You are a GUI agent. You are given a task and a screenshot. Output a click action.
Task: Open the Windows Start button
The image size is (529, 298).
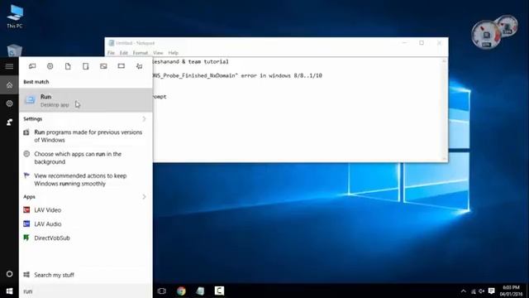9,291
